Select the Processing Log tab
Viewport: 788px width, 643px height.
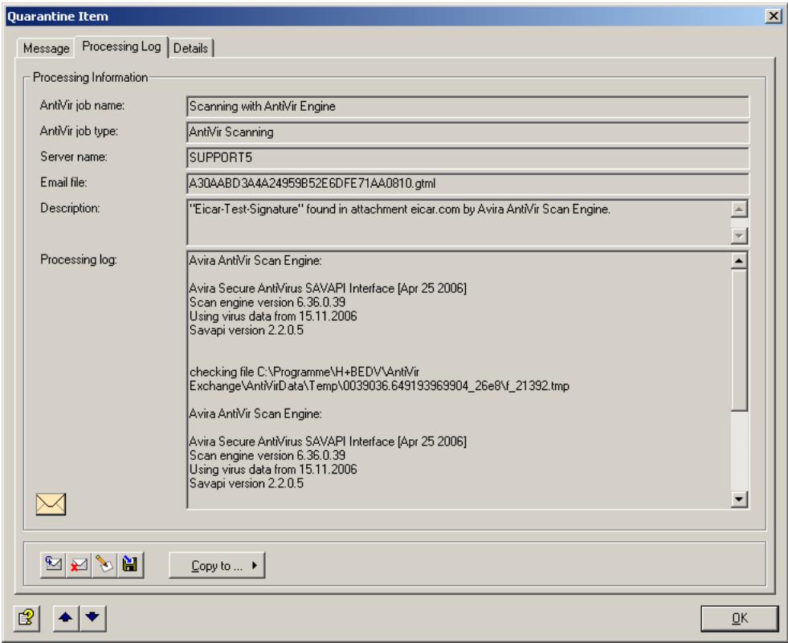coord(121,47)
